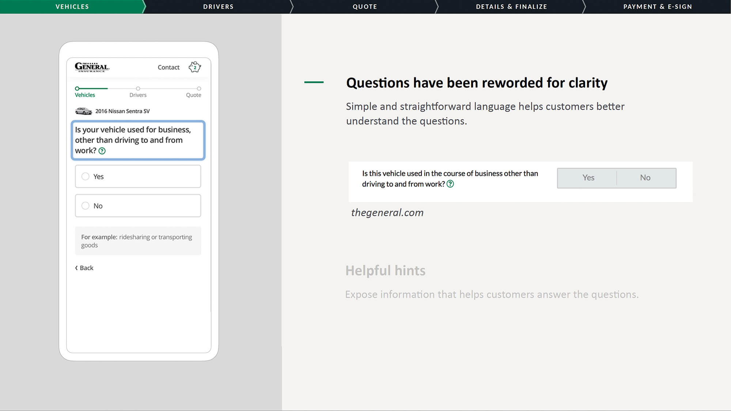Click help icon beside mobile business question
This screenshot has width=731, height=411.
[102, 151]
